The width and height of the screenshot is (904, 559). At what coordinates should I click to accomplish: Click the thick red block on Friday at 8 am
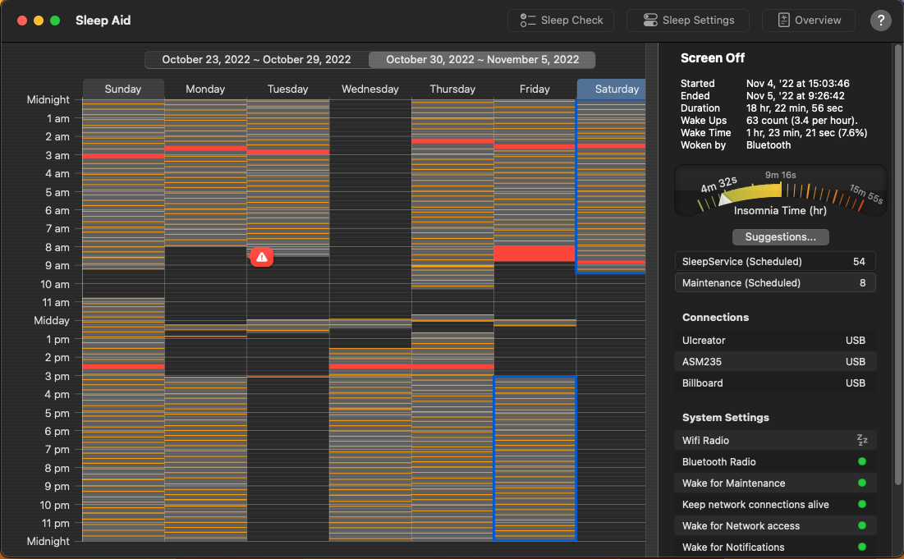click(x=535, y=254)
